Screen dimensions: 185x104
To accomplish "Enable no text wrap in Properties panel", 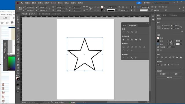I will pyautogui.click(x=158, y=65).
